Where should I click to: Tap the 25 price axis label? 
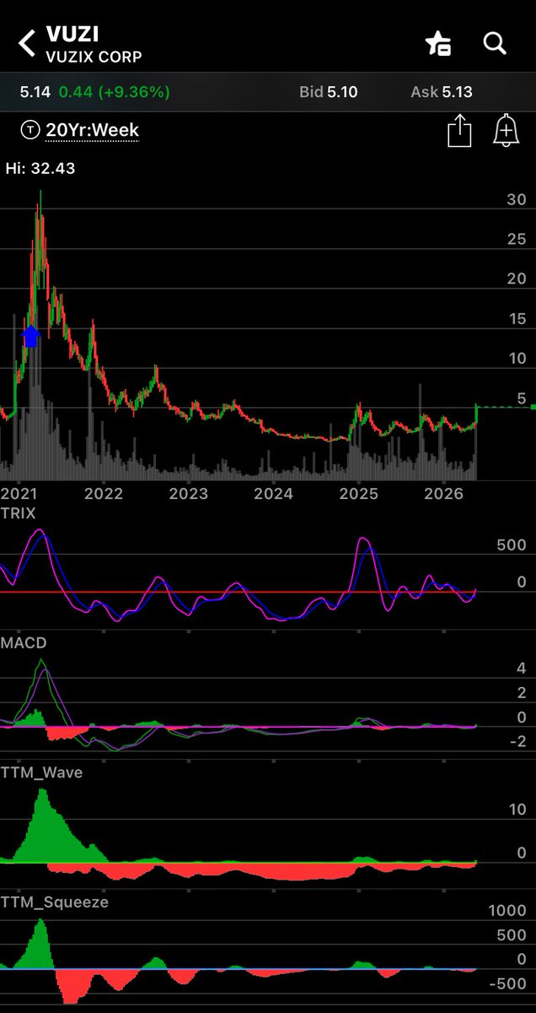tap(517, 240)
